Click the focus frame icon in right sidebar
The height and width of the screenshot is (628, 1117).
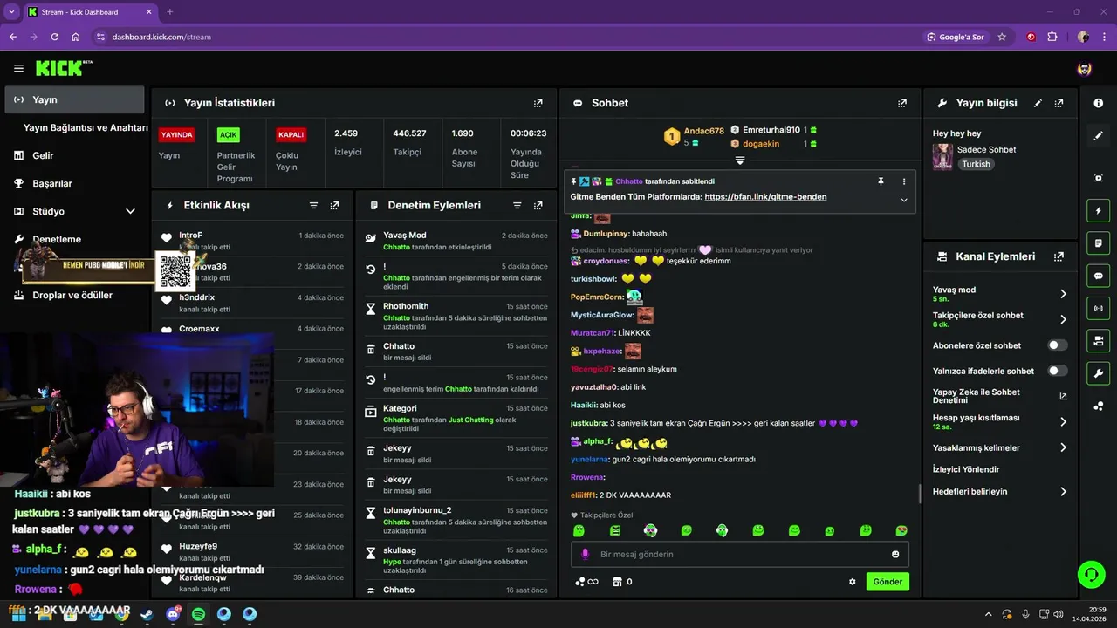click(x=1098, y=178)
